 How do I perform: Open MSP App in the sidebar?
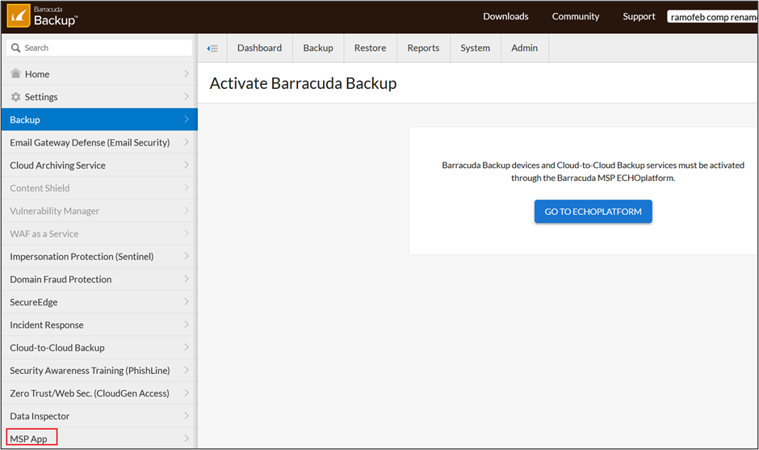(99, 439)
